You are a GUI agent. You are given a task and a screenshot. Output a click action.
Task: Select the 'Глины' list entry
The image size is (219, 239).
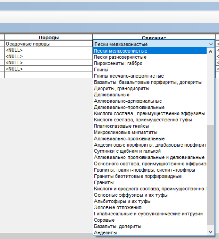(x=150, y=70)
